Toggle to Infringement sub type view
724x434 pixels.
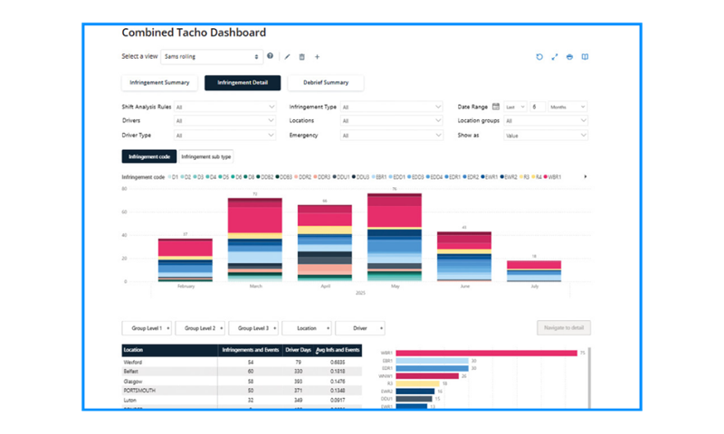(206, 156)
